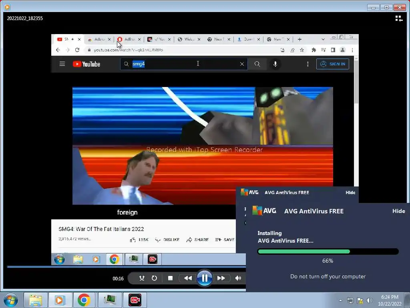This screenshot has height=308, width=410.
Task: Click the AVG logo in installer
Action: pos(264,211)
